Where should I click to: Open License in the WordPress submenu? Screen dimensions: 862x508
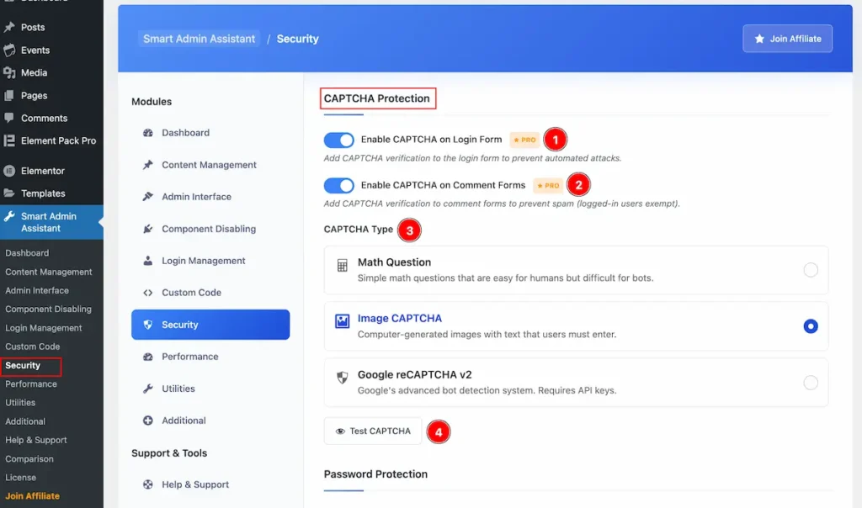point(21,477)
